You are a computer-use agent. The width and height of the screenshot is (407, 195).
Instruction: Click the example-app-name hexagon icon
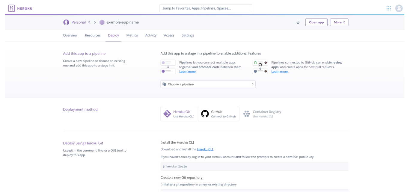coord(102,22)
